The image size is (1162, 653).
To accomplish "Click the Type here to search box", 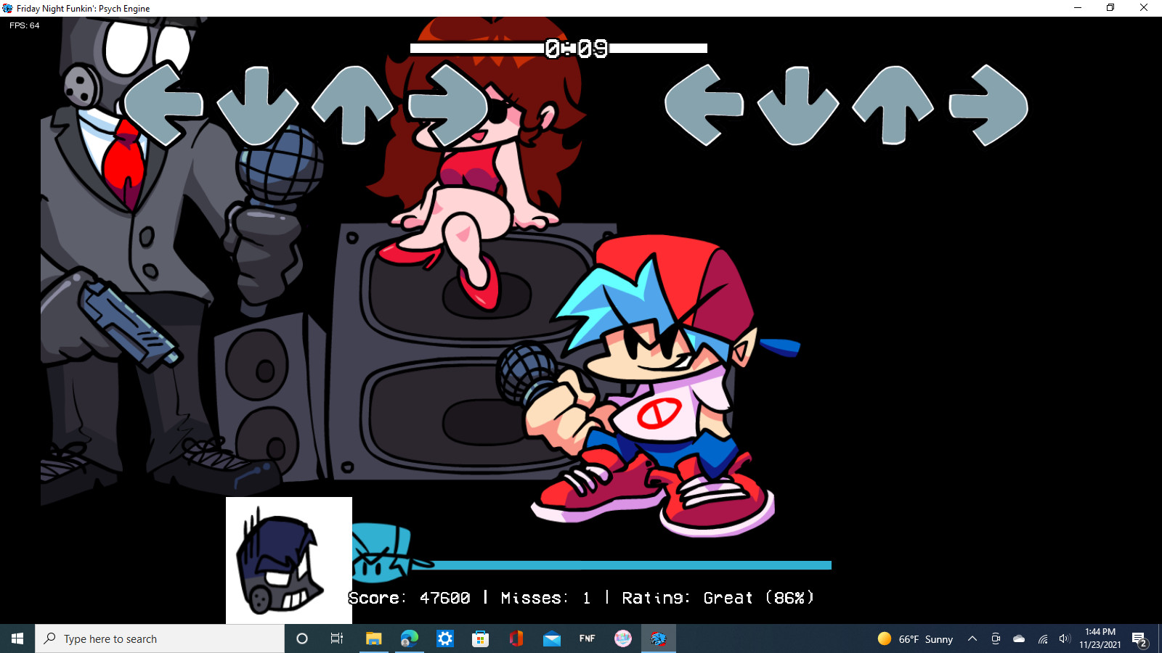I will coord(160,638).
